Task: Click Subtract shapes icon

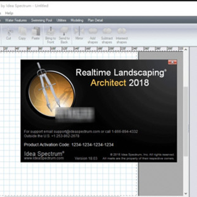Action: tap(107, 35)
